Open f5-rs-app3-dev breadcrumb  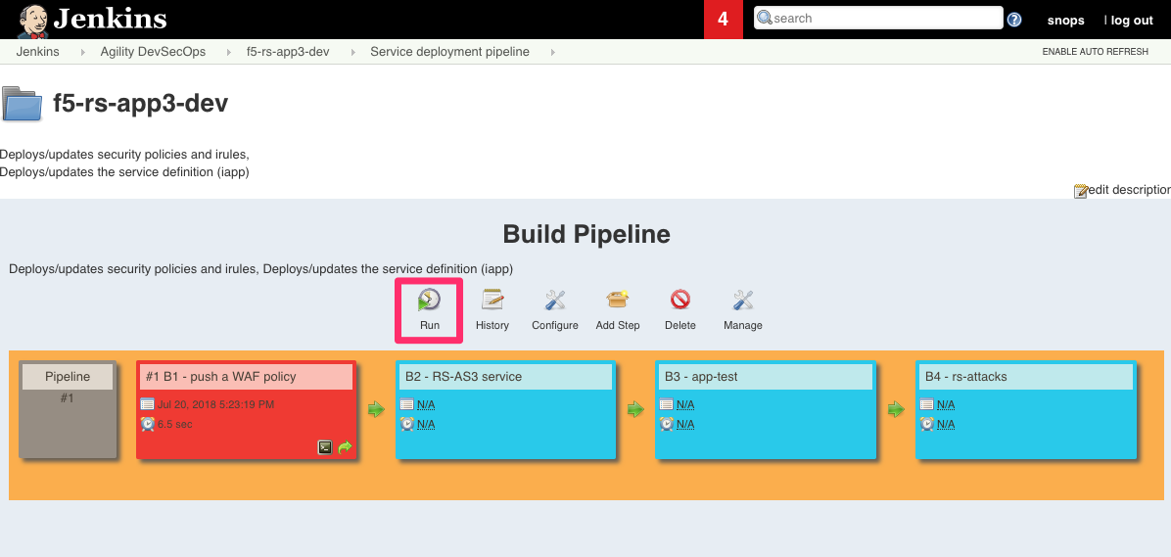[x=288, y=52]
